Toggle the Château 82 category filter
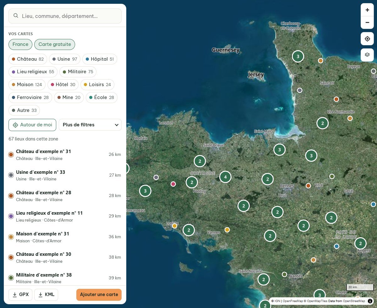The height and width of the screenshot is (308, 377). (28, 59)
